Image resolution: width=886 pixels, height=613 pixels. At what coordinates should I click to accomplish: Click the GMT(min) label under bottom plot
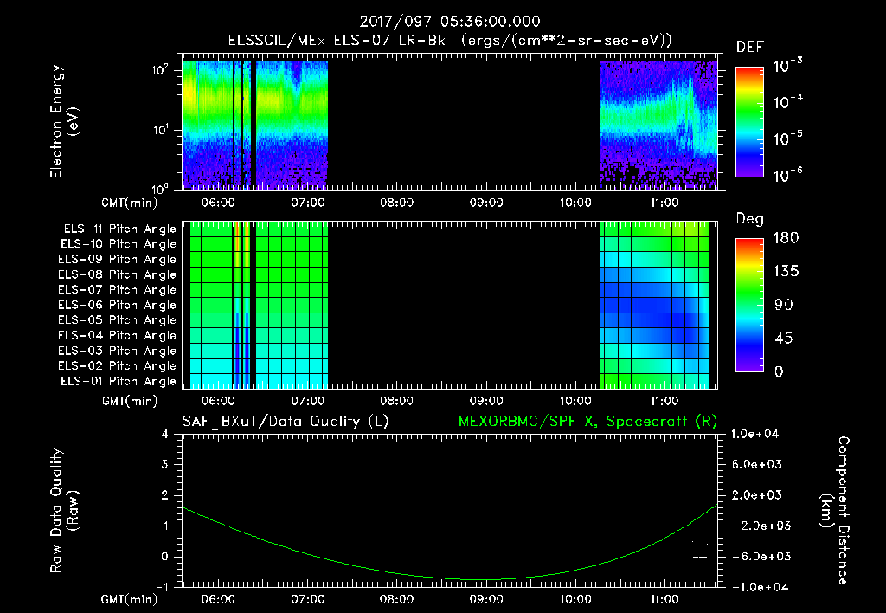(x=130, y=599)
